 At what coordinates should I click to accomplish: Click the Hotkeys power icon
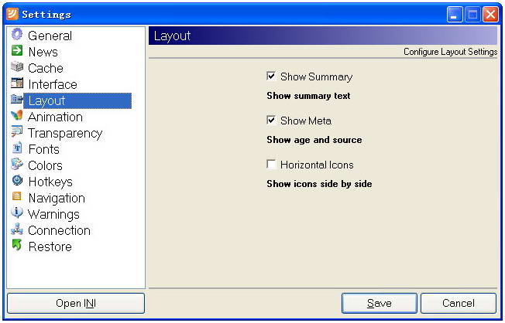(x=17, y=180)
